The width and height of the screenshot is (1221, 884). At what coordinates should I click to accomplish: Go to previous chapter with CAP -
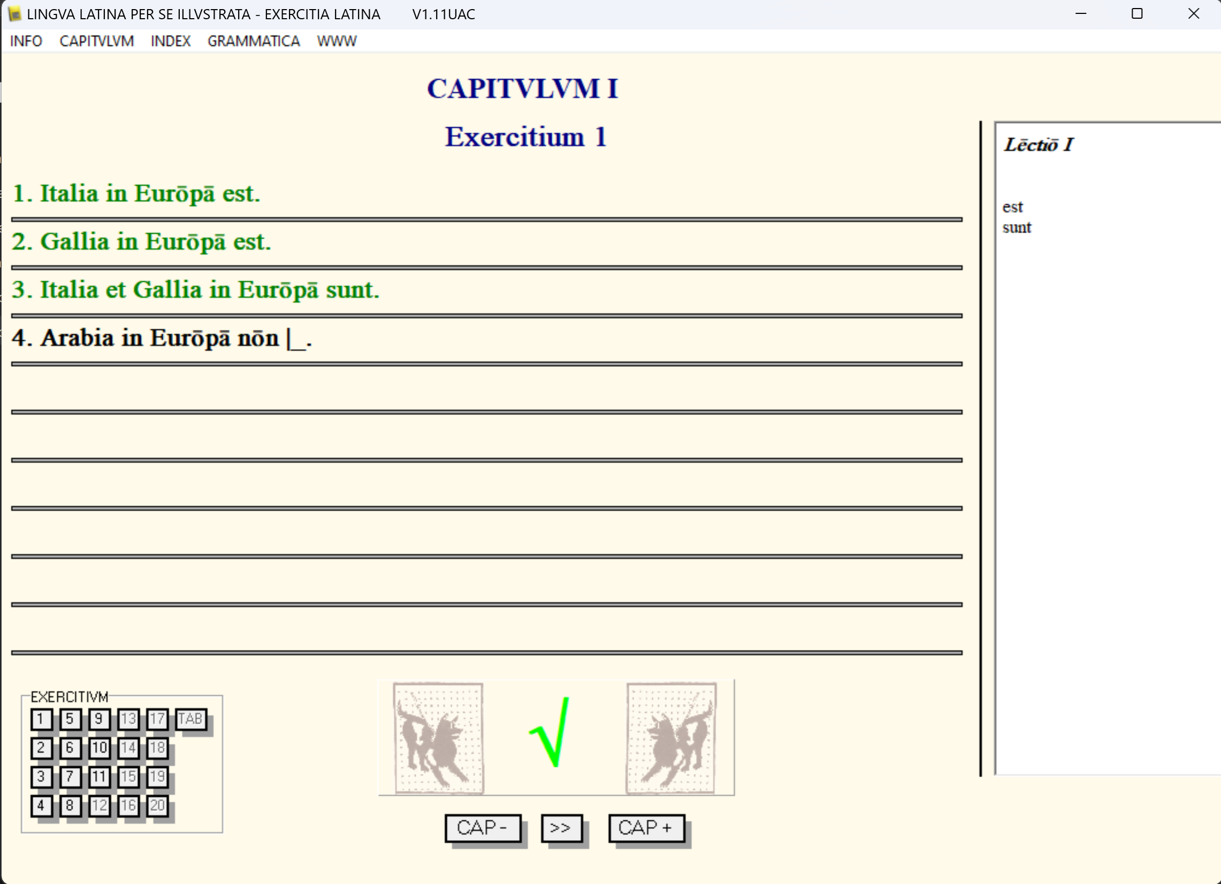pos(483,828)
